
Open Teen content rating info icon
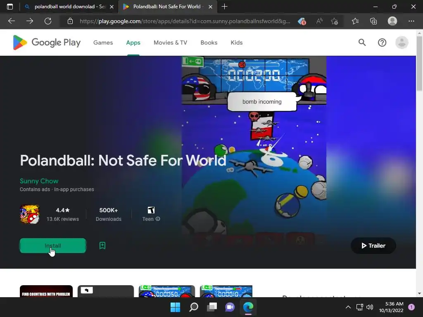[158, 219]
